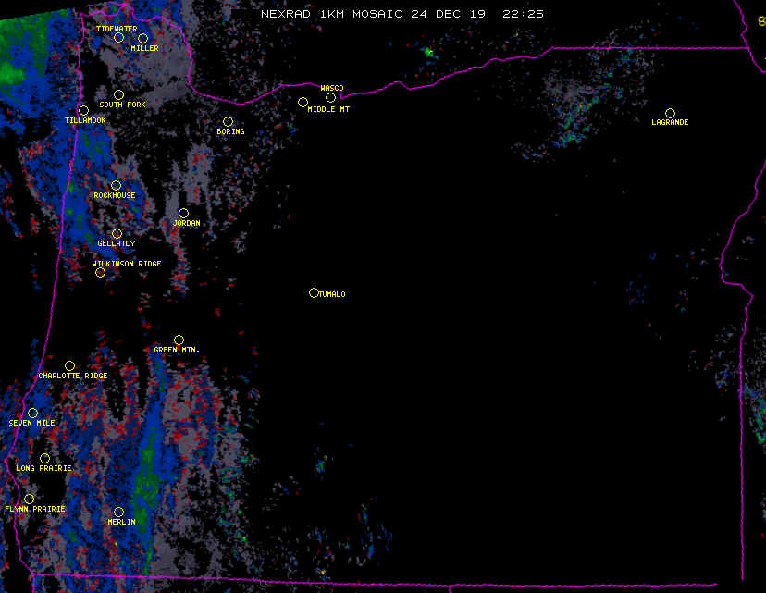Select the Jordan station circle marker

pos(183,213)
